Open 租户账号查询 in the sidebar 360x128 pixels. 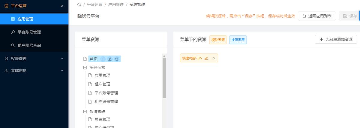pyautogui.click(x=34, y=45)
